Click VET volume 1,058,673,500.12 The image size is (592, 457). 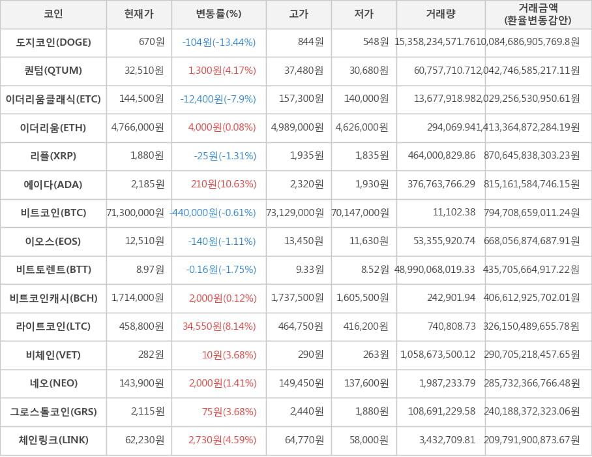(438, 355)
